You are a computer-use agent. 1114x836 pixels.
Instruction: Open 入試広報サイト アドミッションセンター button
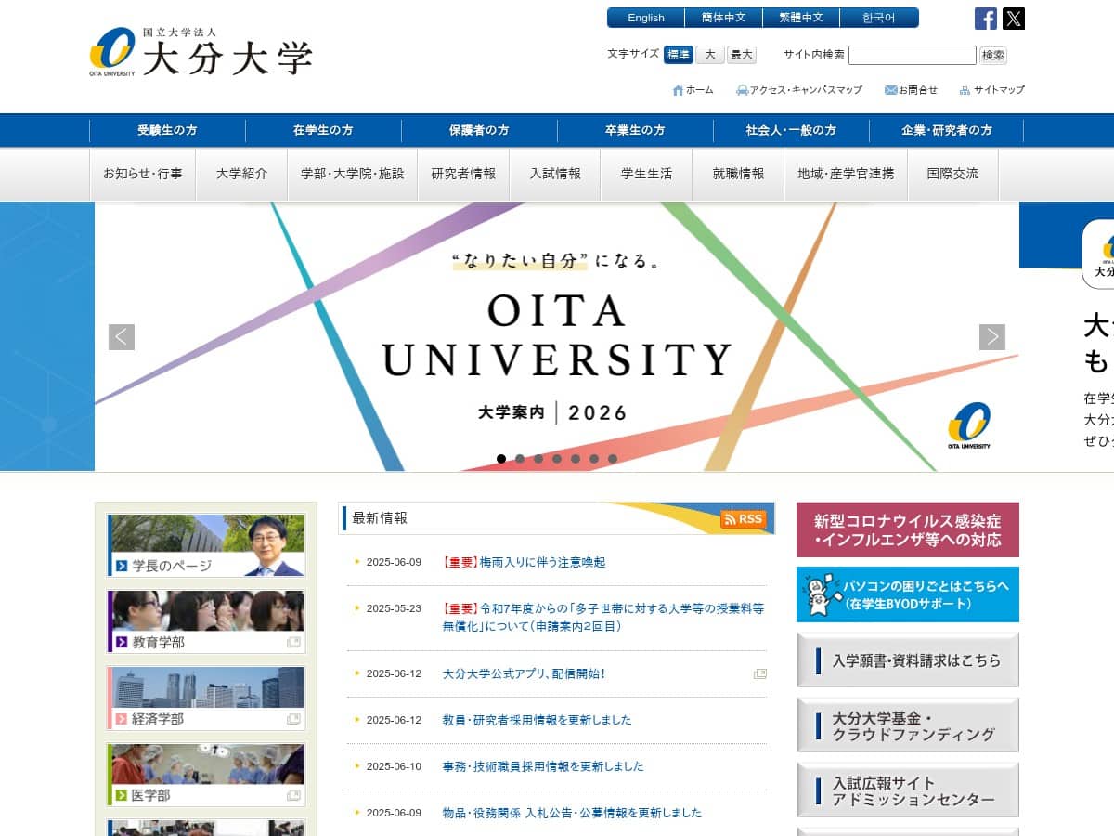(x=908, y=790)
